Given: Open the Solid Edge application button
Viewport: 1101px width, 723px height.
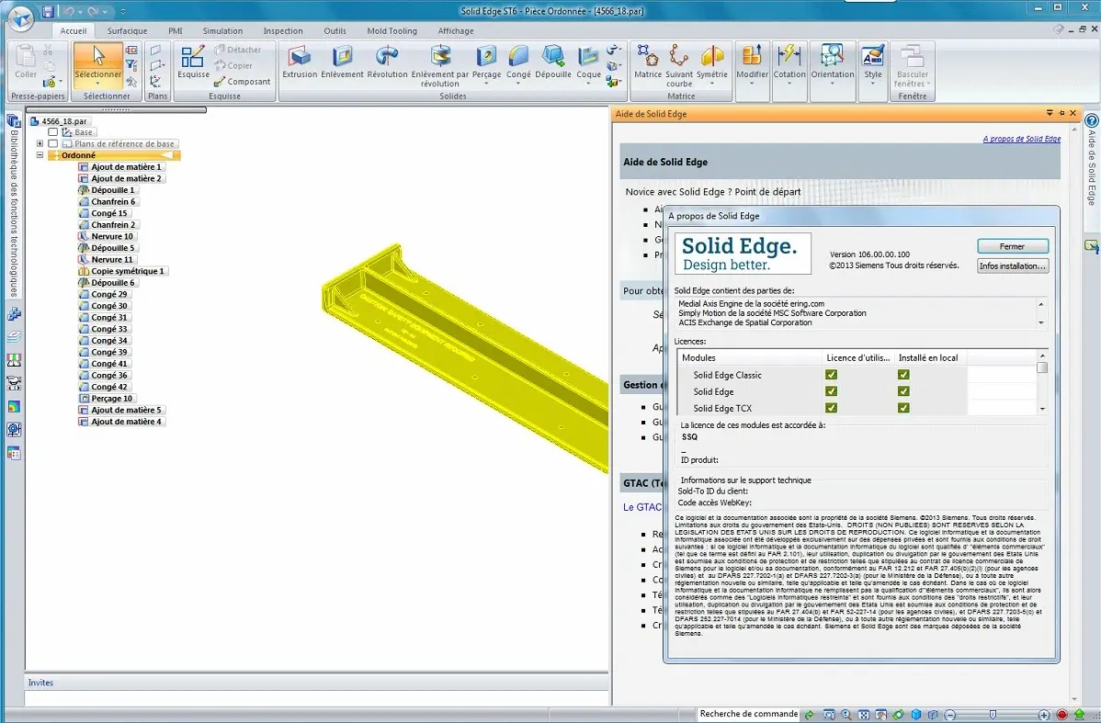Looking at the screenshot, I should (x=19, y=18).
